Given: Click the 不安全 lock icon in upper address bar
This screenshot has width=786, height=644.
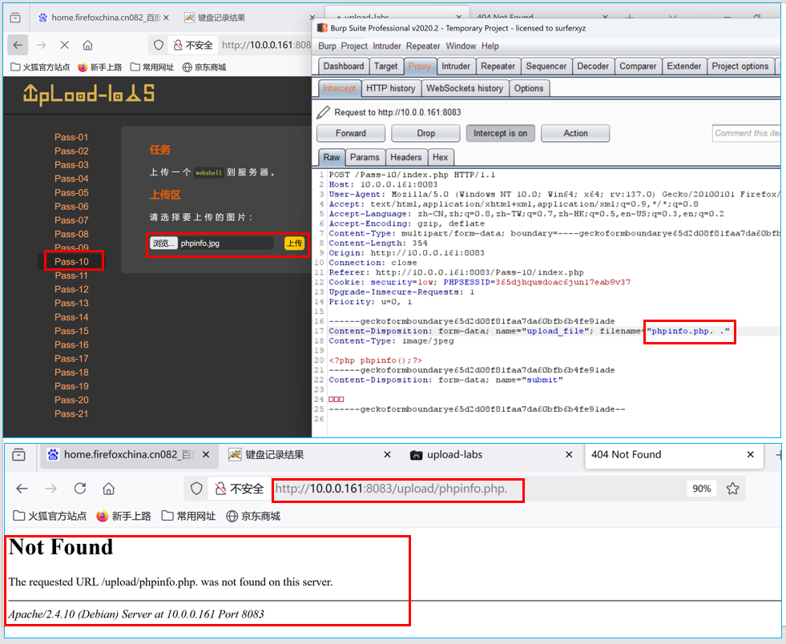Looking at the screenshot, I should click(x=178, y=46).
